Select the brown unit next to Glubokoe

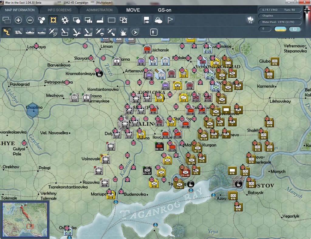point(275,61)
